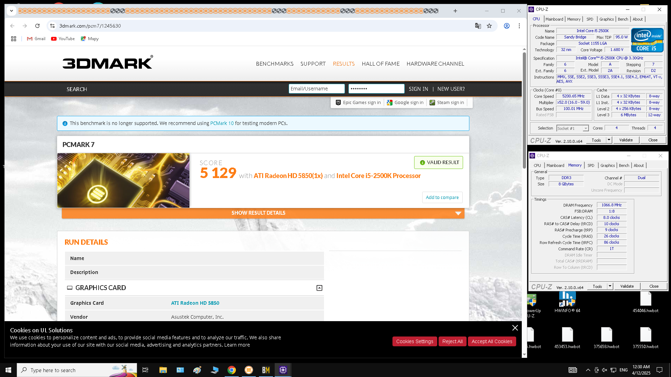Click Reject All cookies
Viewport: 671px width, 377px height.
(452, 341)
